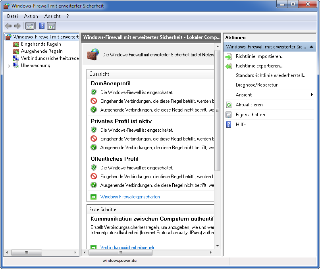Image resolution: width=320 pixels, height=269 pixels.
Task: Click the Übersicht section header
Action: [x=150, y=74]
